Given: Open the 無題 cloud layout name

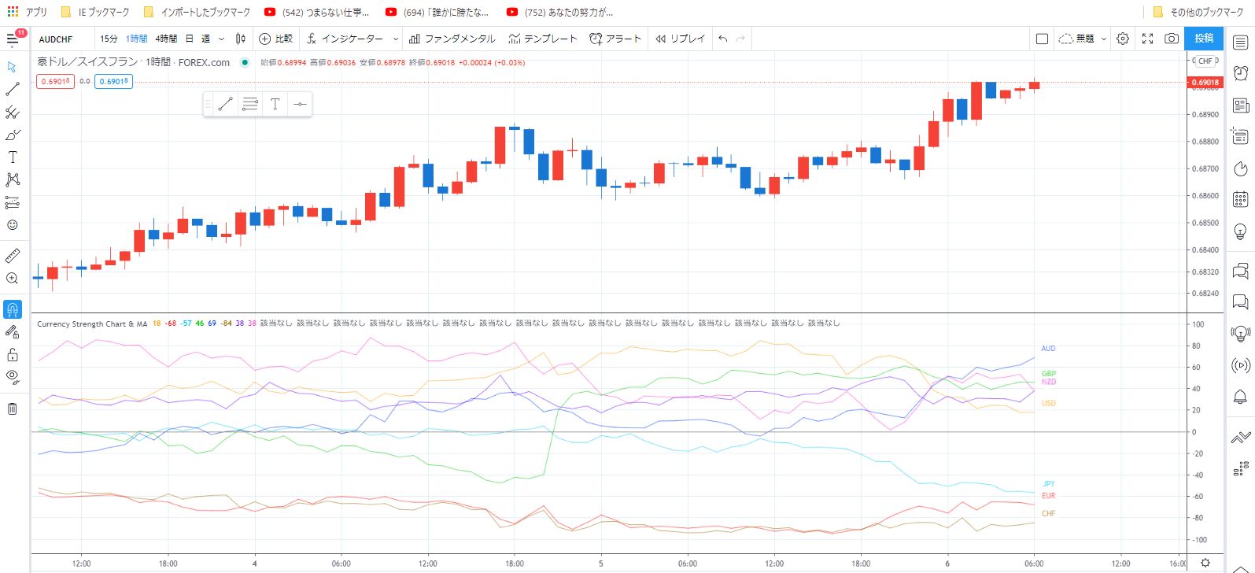Looking at the screenshot, I should [x=1076, y=39].
